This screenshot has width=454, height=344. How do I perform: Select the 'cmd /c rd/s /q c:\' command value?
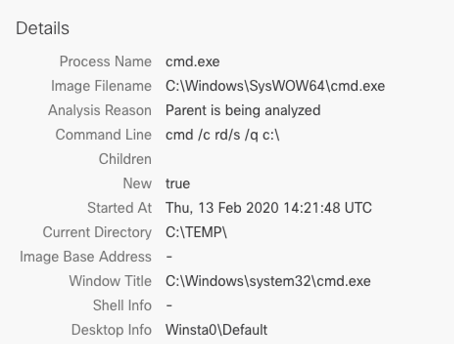tap(222, 135)
